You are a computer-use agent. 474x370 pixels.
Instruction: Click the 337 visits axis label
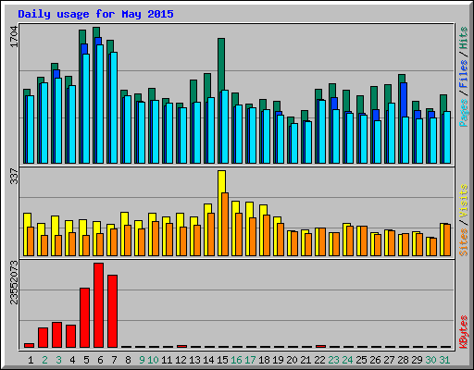click(x=14, y=176)
